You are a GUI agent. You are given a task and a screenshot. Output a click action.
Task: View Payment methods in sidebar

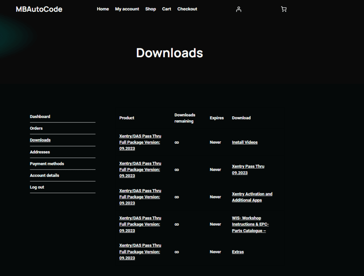[x=47, y=164]
